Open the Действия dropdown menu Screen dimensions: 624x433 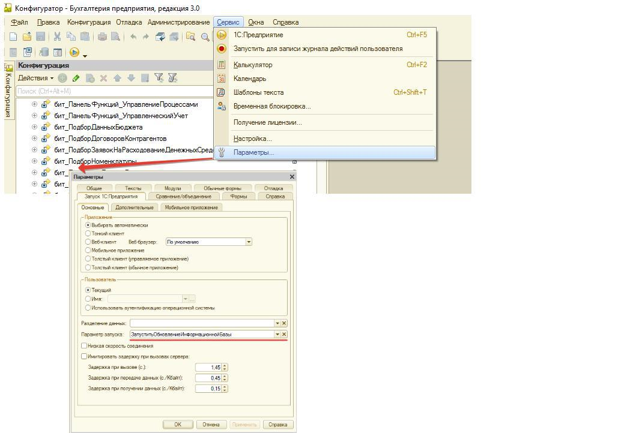click(35, 78)
